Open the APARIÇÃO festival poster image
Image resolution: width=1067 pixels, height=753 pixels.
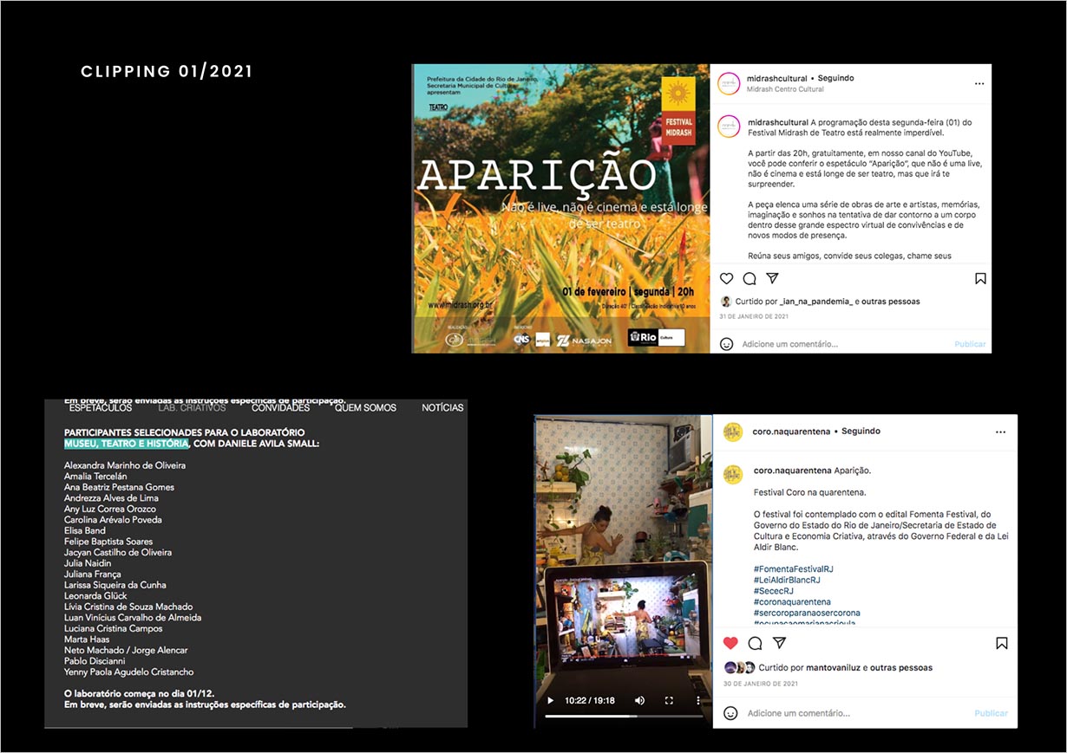click(560, 208)
